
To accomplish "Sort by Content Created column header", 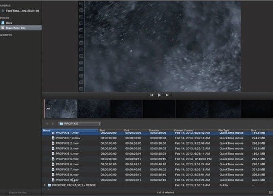I will pyautogui.click(x=183, y=130).
